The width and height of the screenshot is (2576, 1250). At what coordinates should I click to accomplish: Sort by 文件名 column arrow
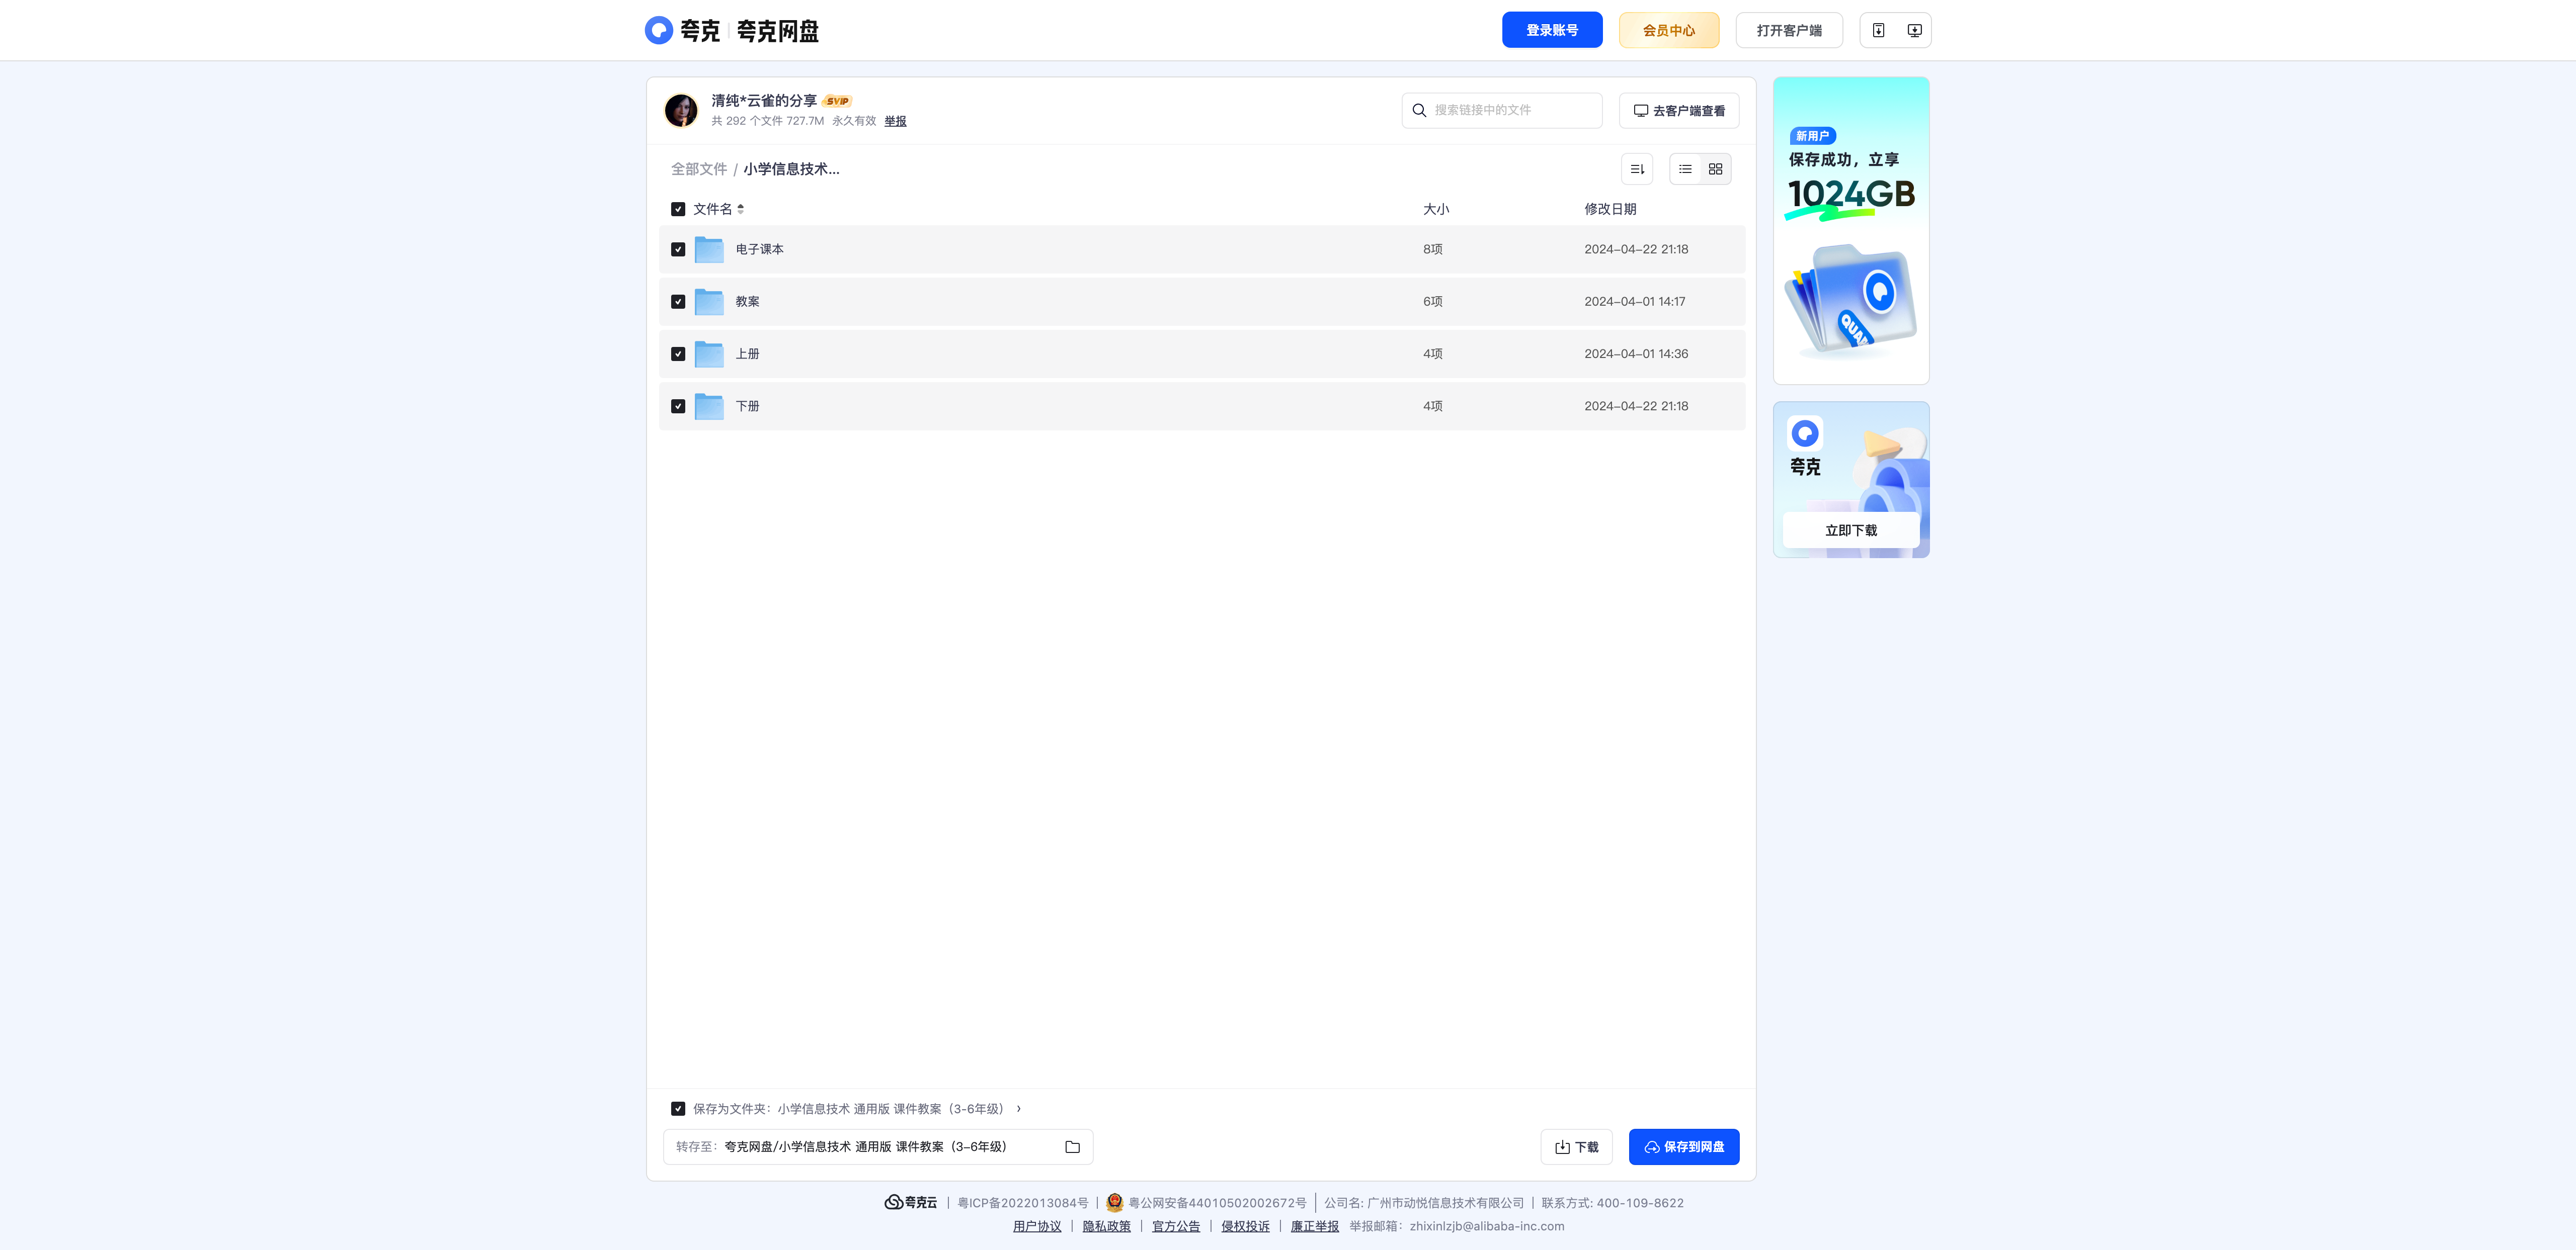[x=740, y=209]
